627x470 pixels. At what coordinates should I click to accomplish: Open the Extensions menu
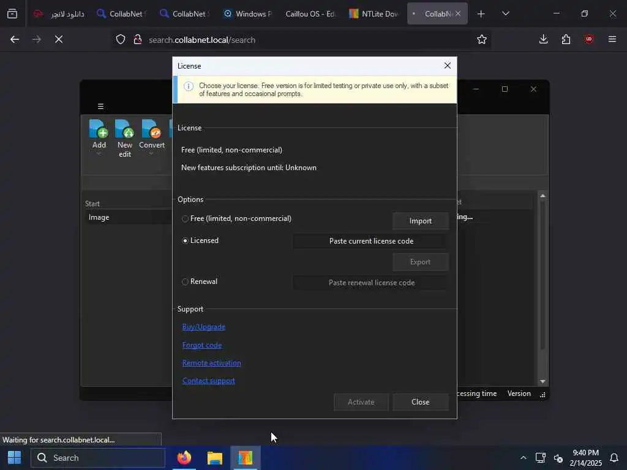(x=566, y=39)
